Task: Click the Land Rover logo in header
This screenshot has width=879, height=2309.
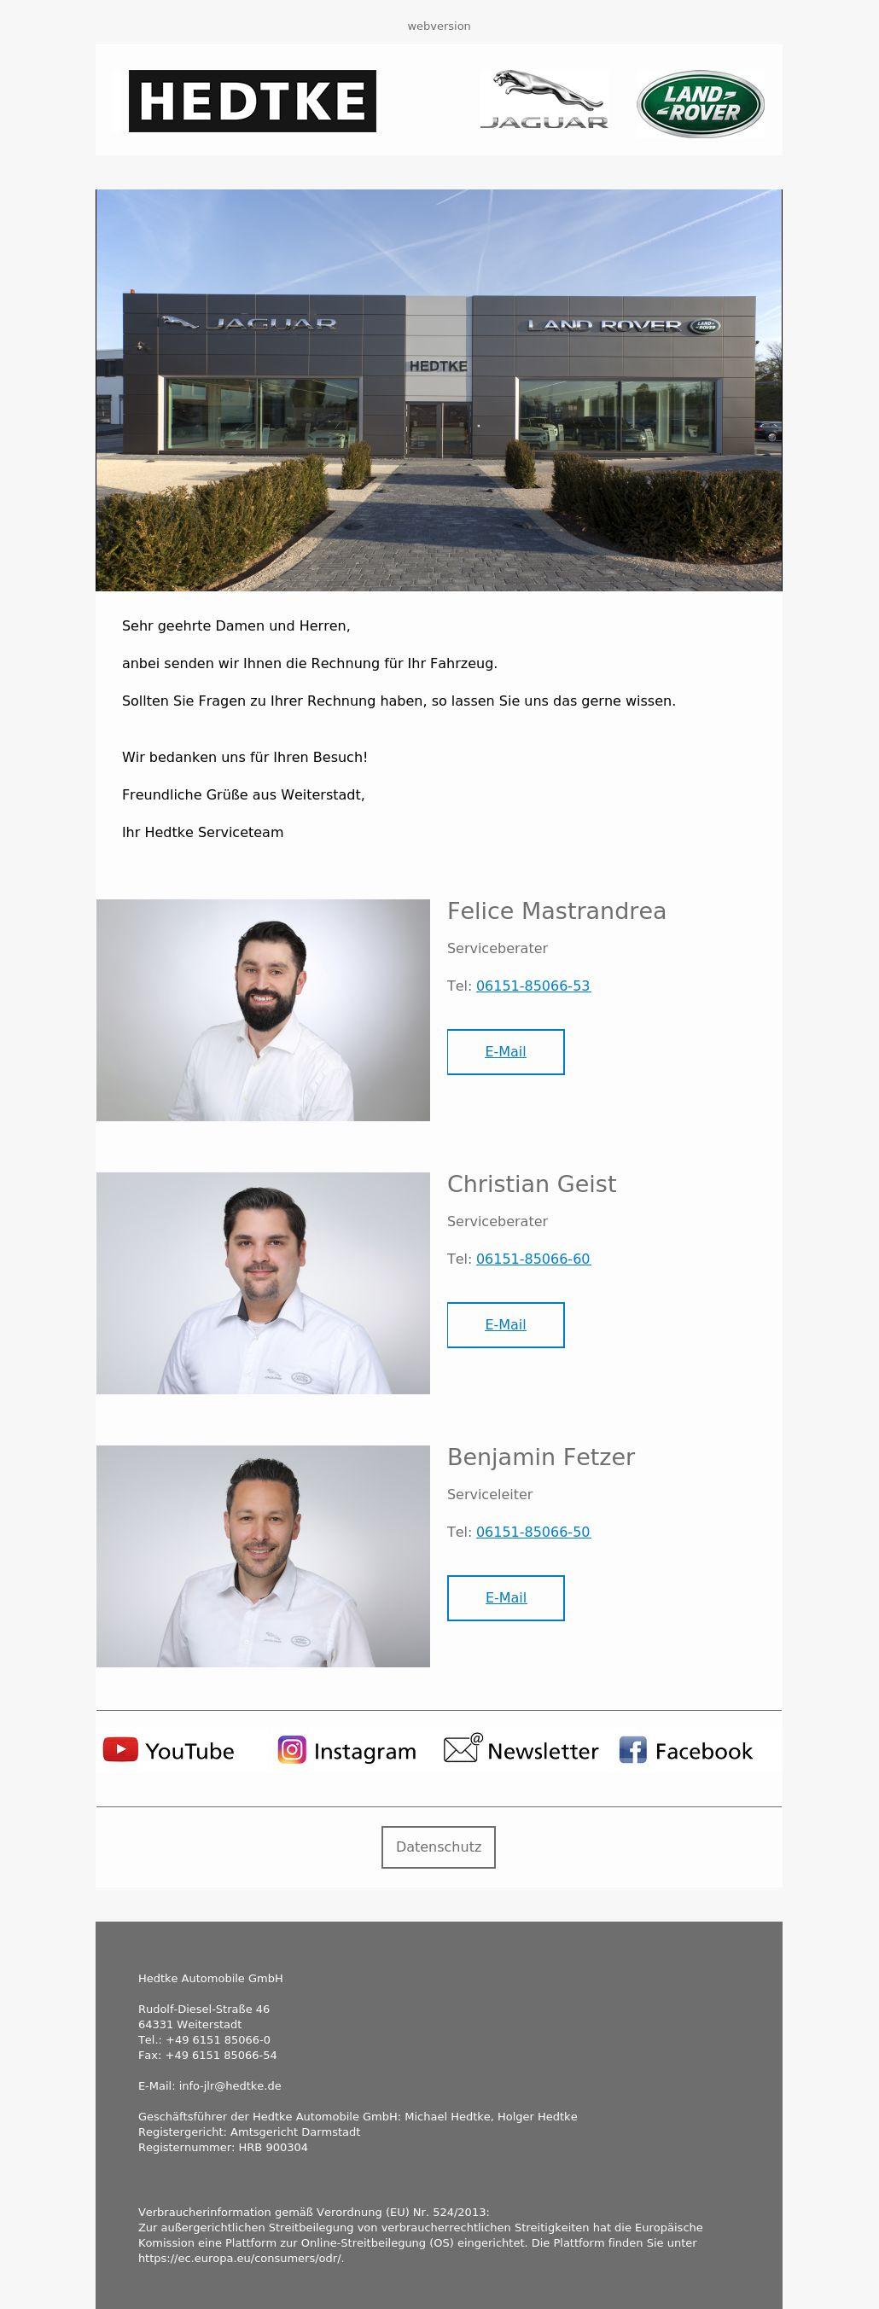Action: point(700,103)
